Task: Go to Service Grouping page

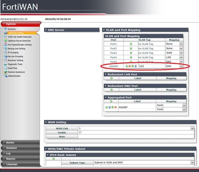Action: 15,56
